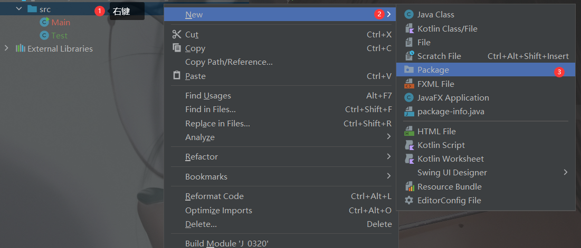Collapse the src folder chevron
Screen dimensions: 581x248
click(x=19, y=9)
